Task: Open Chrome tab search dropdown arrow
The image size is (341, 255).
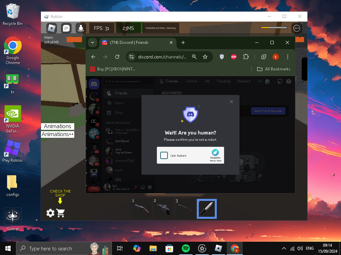Action: point(93,42)
